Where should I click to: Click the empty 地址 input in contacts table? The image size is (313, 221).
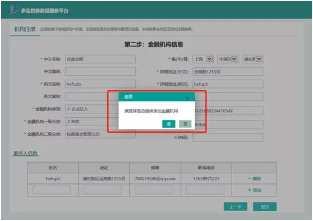pyautogui.click(x=103, y=190)
